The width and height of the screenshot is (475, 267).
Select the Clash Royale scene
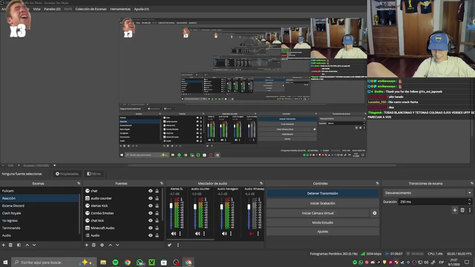coord(39,213)
